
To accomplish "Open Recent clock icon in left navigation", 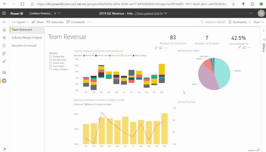I will 4,45.
